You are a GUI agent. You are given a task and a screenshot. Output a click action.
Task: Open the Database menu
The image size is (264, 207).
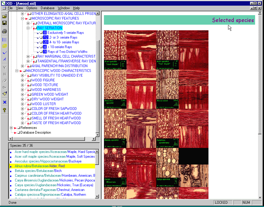tap(48, 8)
